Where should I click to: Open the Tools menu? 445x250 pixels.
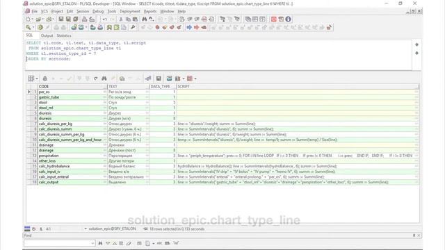111,11
